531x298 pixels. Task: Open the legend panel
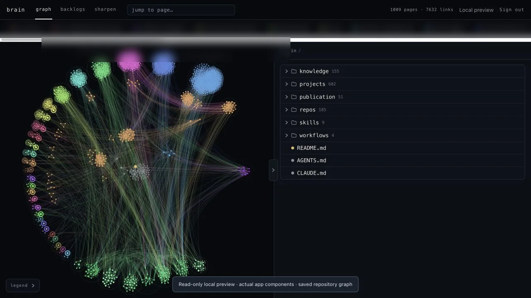pos(23,286)
